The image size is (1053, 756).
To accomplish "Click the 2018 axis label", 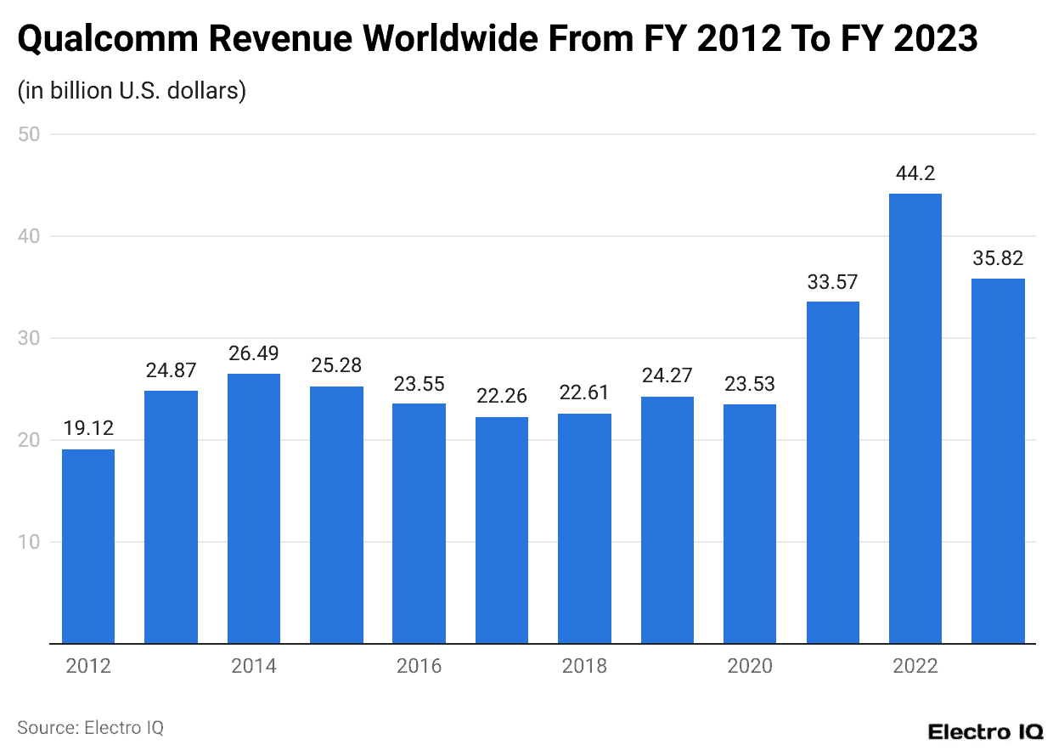I will pos(584,666).
